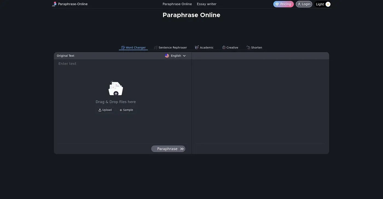Switch to the Sentence Rephraser tab
The image size is (383, 199).
pyautogui.click(x=170, y=47)
